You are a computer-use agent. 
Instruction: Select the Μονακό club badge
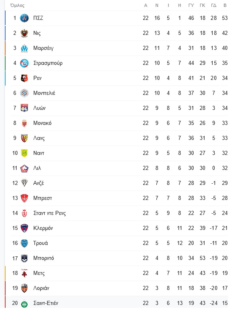point(24,123)
